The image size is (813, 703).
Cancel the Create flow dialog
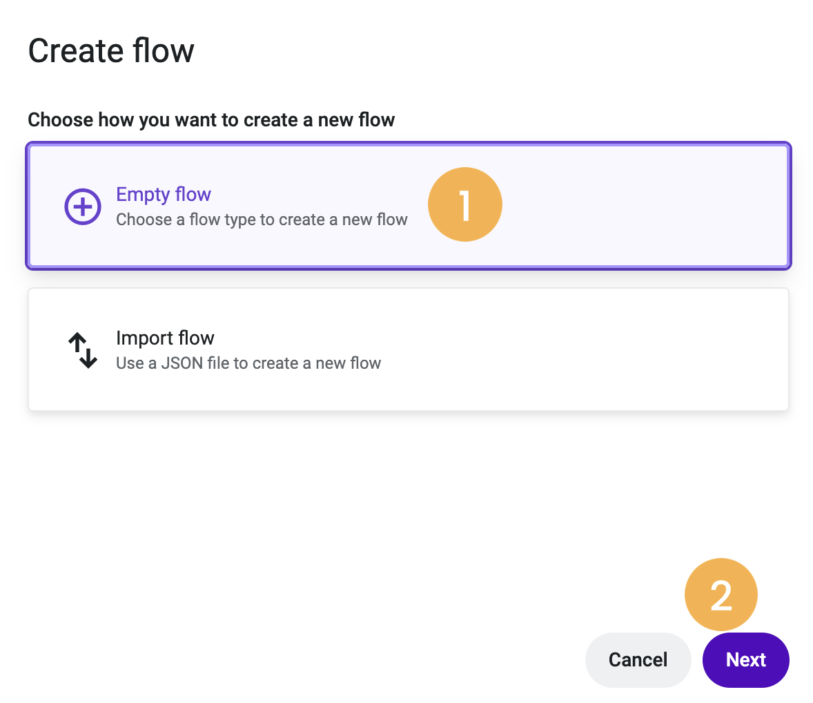(638, 659)
